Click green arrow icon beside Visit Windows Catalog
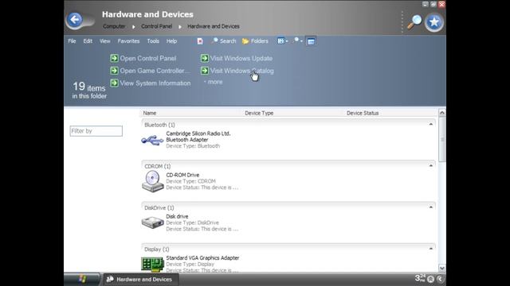510x286 pixels. click(x=205, y=71)
